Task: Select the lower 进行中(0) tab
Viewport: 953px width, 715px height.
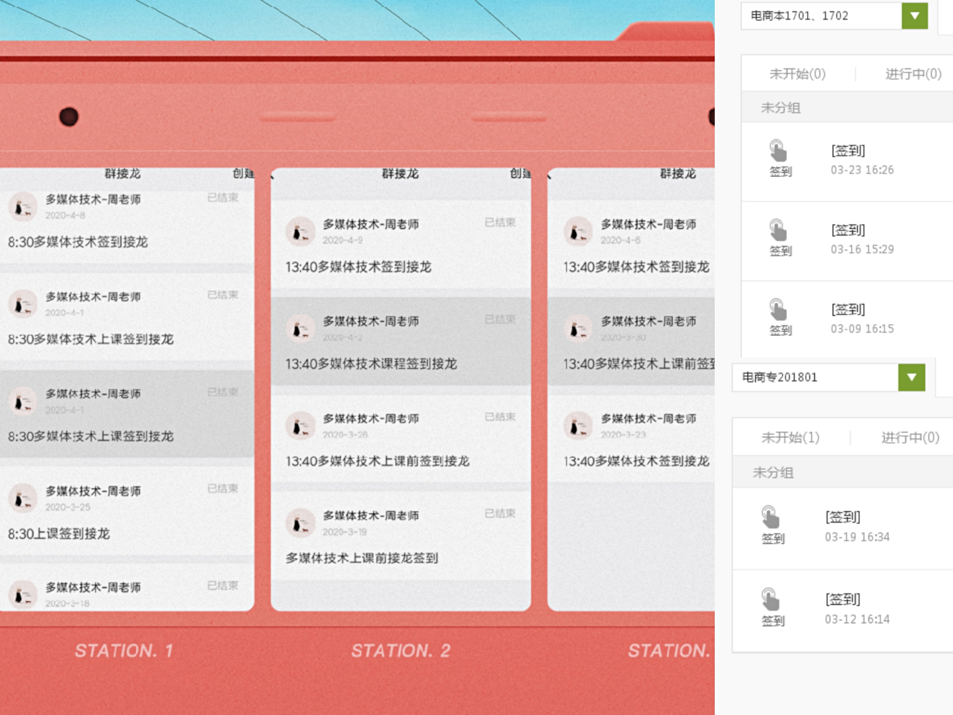Action: click(x=910, y=438)
